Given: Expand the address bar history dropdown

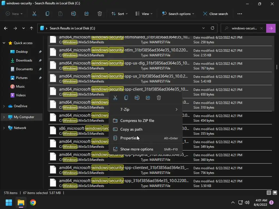Looking at the screenshot, I should [203, 28].
